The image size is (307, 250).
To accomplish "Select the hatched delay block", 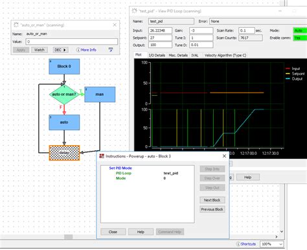I will (64, 153).
